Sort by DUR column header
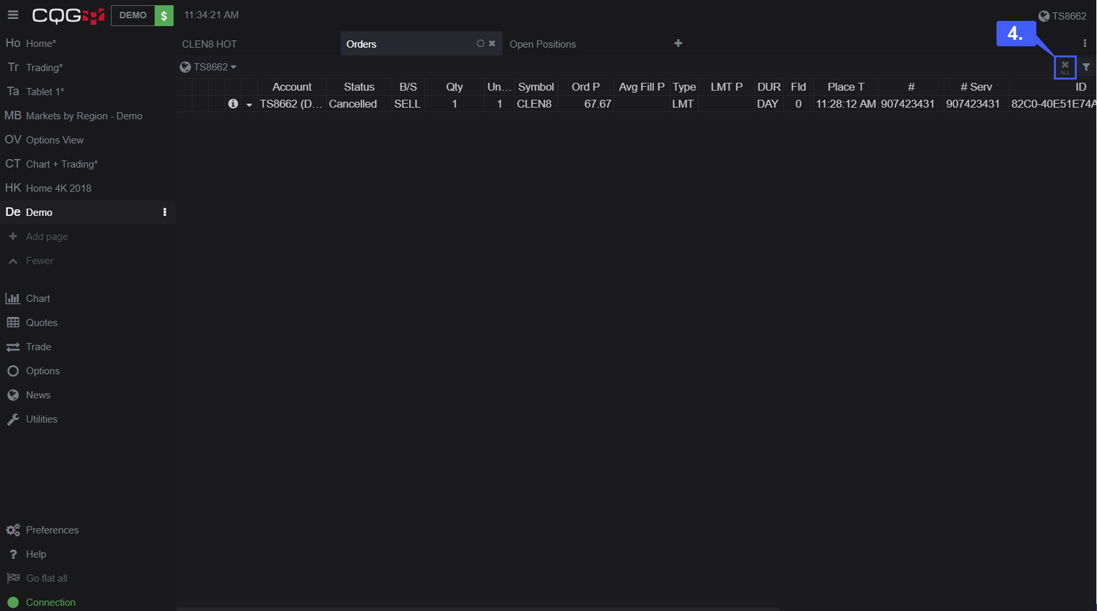 (769, 87)
